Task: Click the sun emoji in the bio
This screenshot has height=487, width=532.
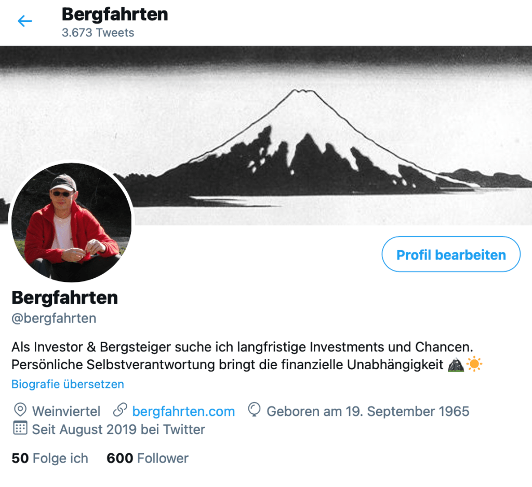Action: click(x=474, y=364)
